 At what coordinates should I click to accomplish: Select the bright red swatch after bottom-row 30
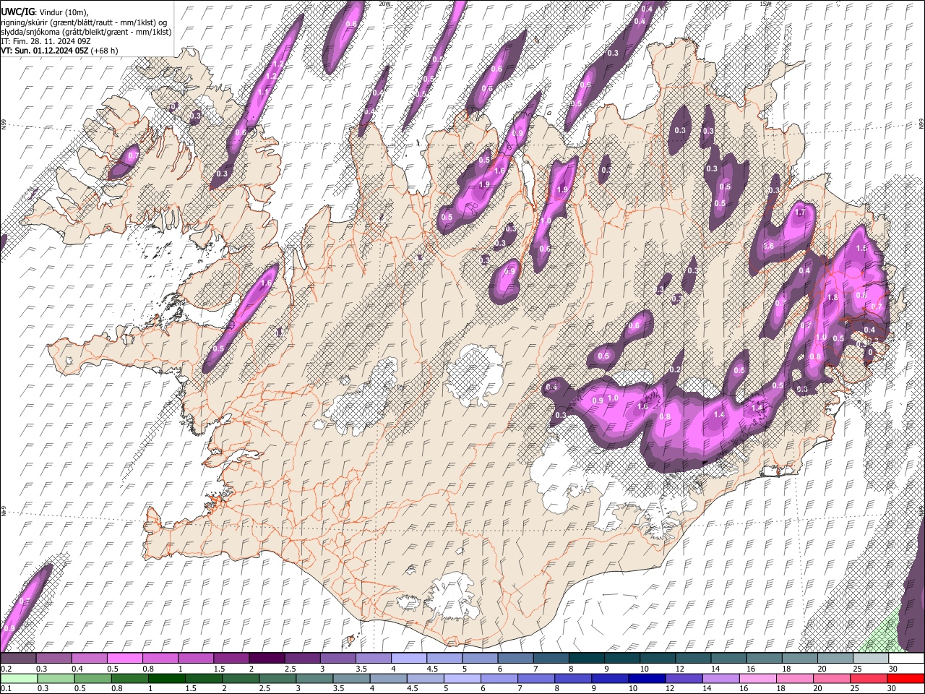pyautogui.click(x=905, y=678)
